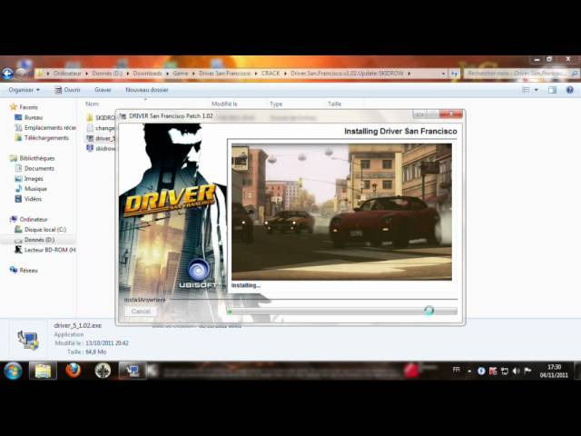Select Ordinateur in the address breadcrumb
Screen dimensions: 581x436
click(x=66, y=74)
